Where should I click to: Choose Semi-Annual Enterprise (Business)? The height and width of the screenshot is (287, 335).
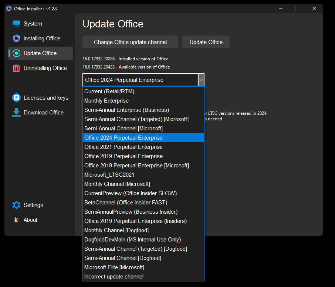point(143,110)
